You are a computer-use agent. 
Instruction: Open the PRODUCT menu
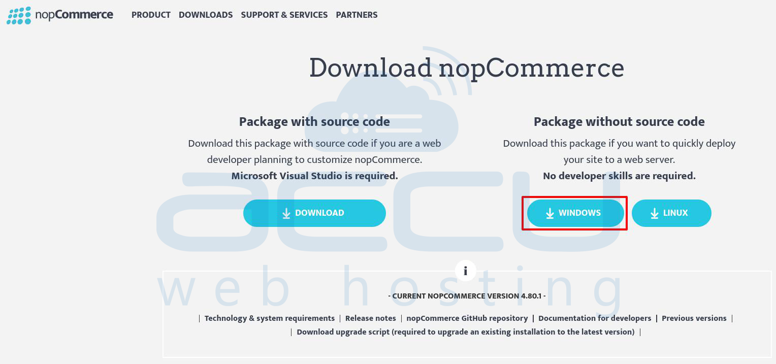(151, 15)
